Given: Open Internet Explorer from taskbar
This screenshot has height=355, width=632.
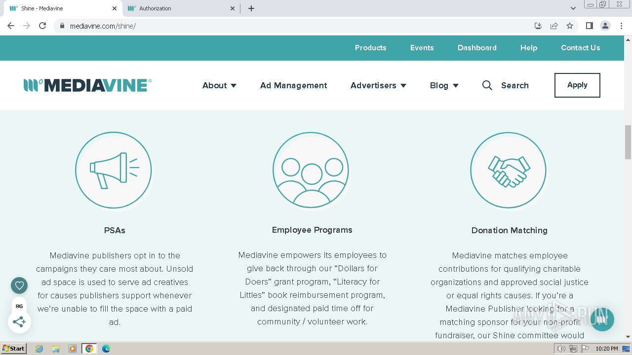Looking at the screenshot, I should click(39, 349).
